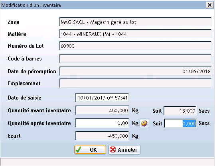Focus the Date de saisie field
This screenshot has width=215, height=166.
(102, 98)
